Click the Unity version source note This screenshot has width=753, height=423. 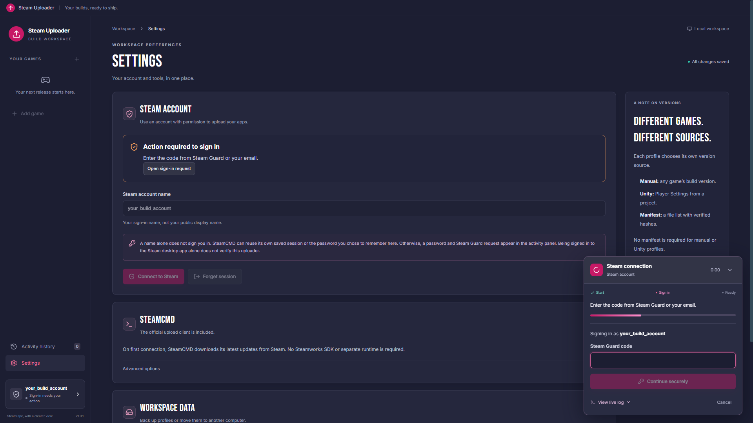(x=672, y=198)
